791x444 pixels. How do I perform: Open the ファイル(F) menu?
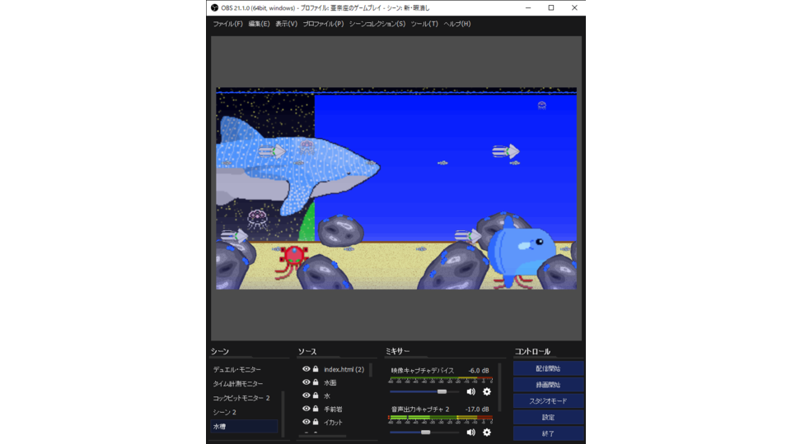click(x=227, y=24)
